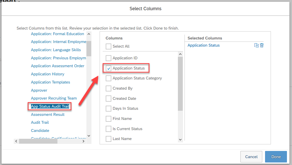
Task: Open the Approver category
Action: coord(39,90)
